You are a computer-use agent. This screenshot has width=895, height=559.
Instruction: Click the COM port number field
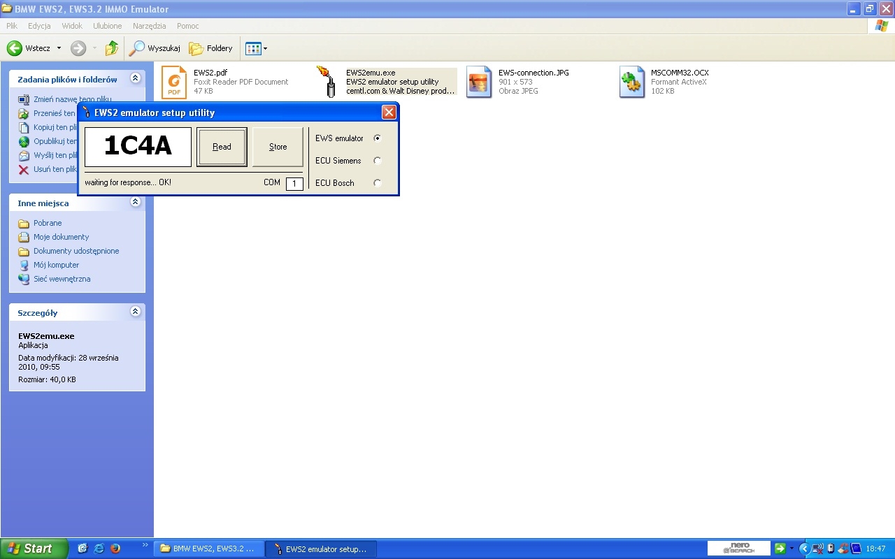coord(294,183)
